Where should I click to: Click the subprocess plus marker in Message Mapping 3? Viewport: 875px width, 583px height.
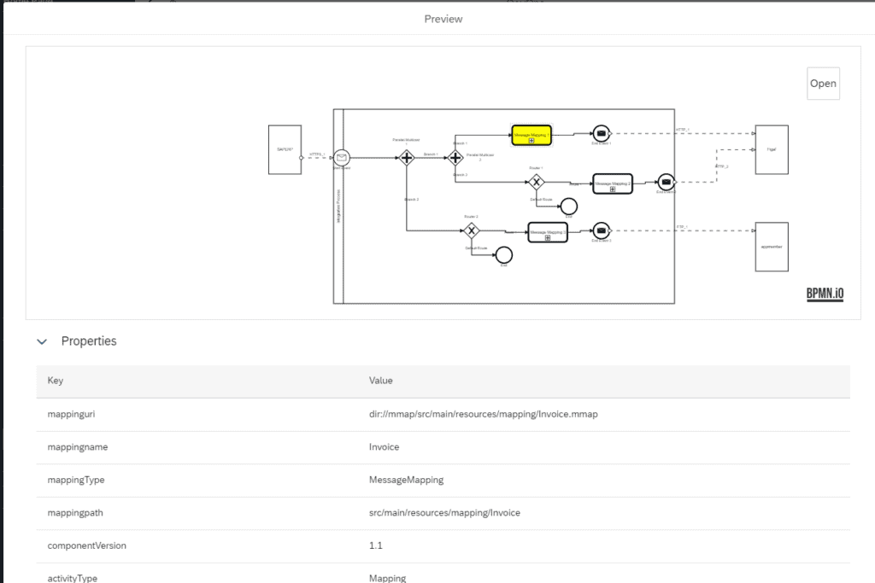tap(548, 238)
